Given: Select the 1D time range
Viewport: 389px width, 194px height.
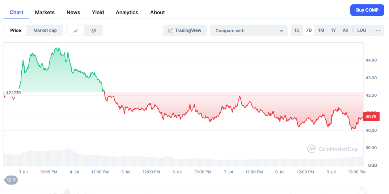Looking at the screenshot, I should click(297, 30).
